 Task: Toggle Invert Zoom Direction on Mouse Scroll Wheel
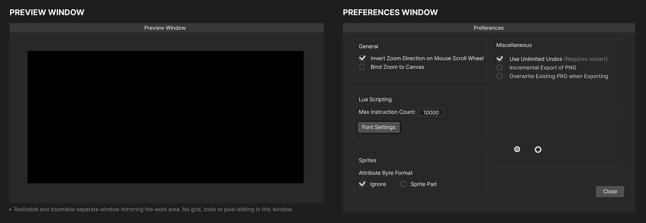[362, 58]
